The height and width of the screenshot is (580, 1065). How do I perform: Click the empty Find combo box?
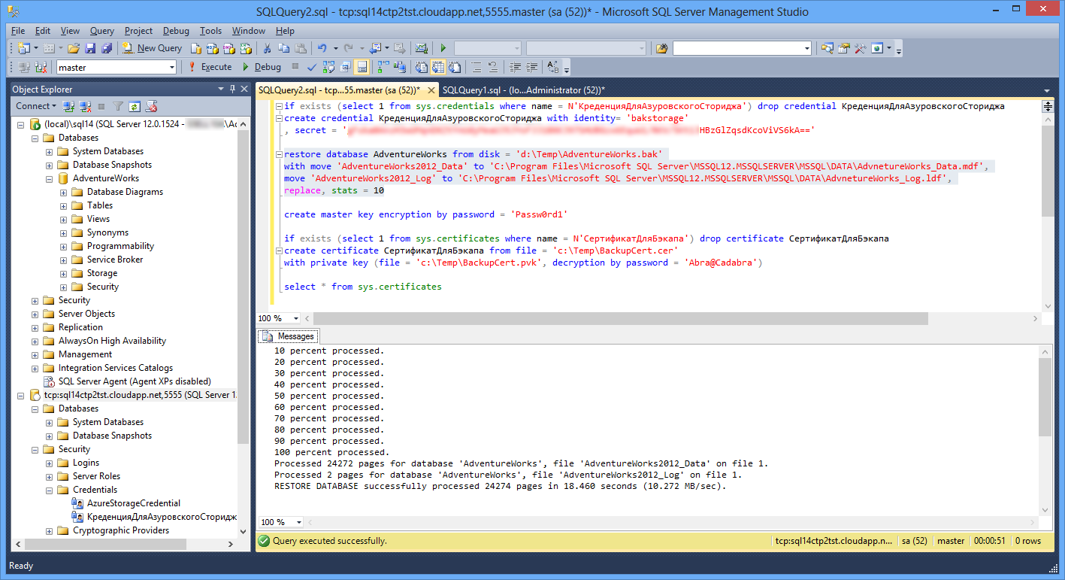pyautogui.click(x=742, y=48)
